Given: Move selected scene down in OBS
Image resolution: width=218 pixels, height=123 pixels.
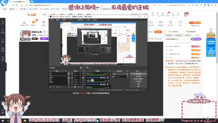Looking at the screenshot, I should (x=60, y=87).
